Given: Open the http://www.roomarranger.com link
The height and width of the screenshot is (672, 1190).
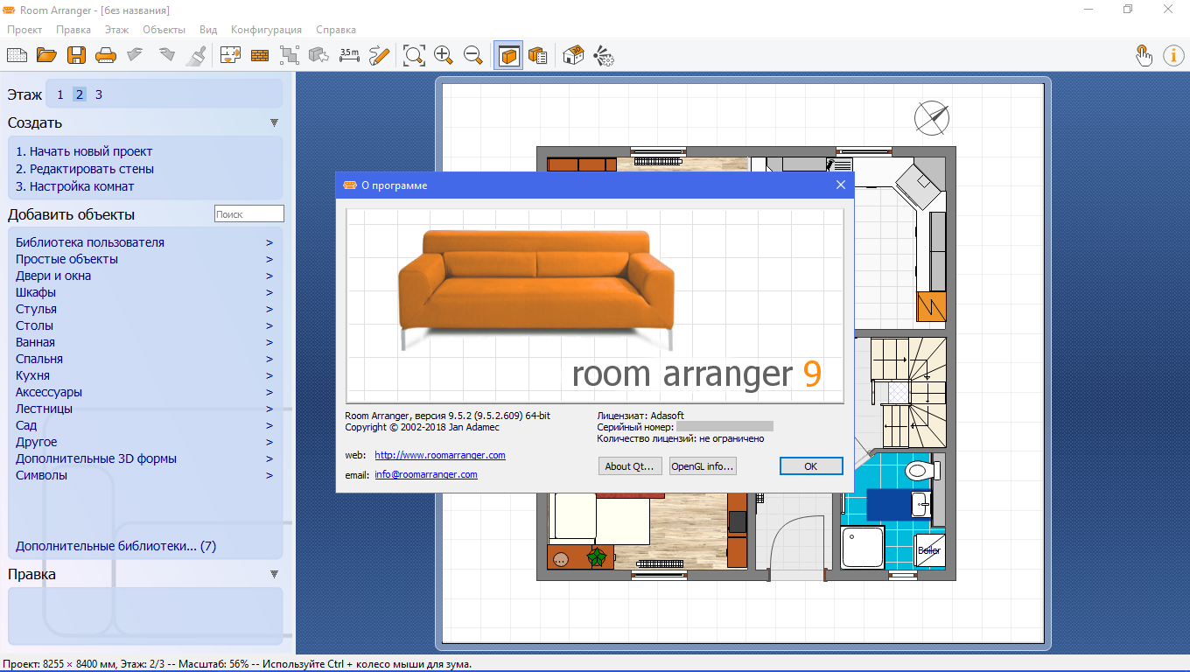Looking at the screenshot, I should [440, 455].
